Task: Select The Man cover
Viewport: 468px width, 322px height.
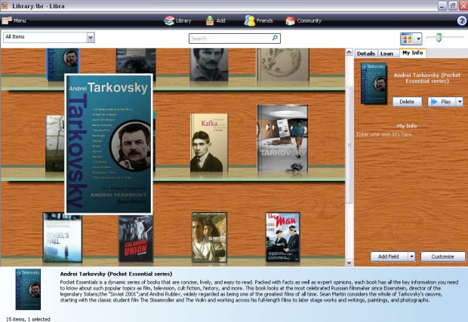Action: (283, 238)
